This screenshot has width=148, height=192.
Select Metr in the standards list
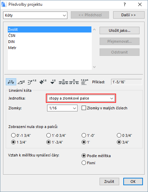(49, 48)
